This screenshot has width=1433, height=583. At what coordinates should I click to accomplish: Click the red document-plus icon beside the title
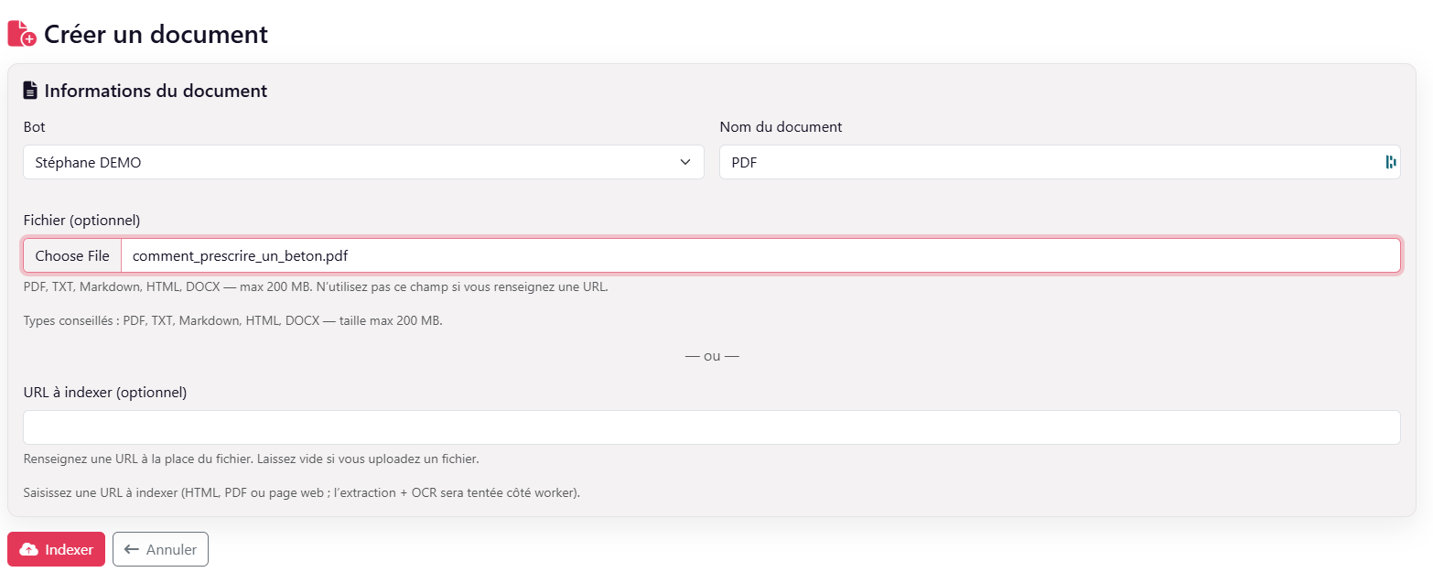tap(22, 34)
